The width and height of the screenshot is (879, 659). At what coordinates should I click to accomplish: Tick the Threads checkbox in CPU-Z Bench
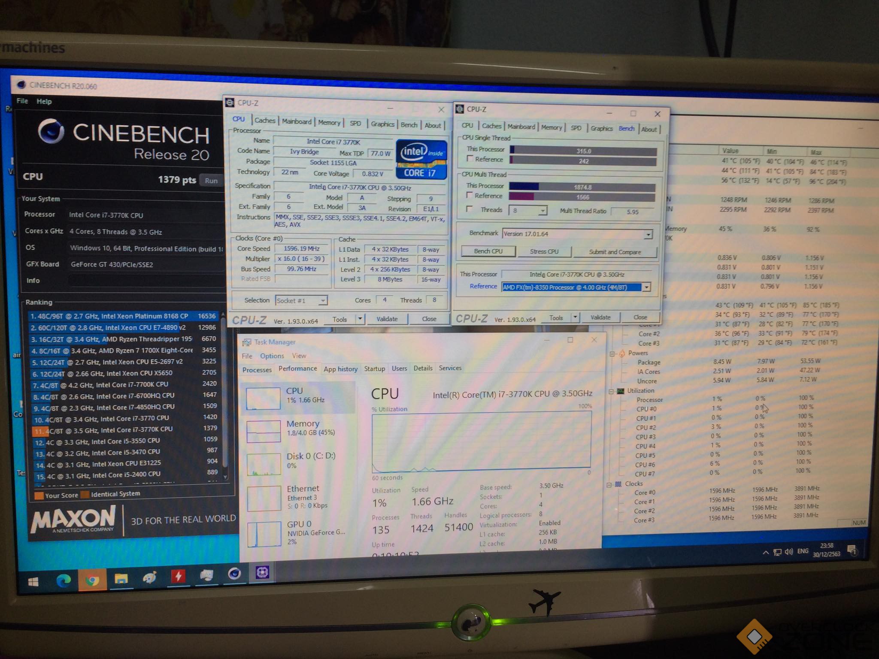(x=470, y=209)
